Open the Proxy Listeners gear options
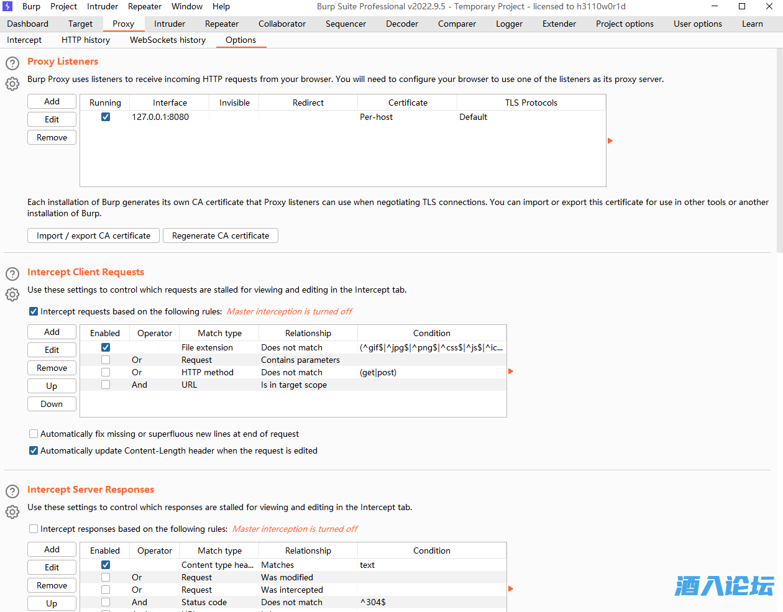 pos(12,84)
